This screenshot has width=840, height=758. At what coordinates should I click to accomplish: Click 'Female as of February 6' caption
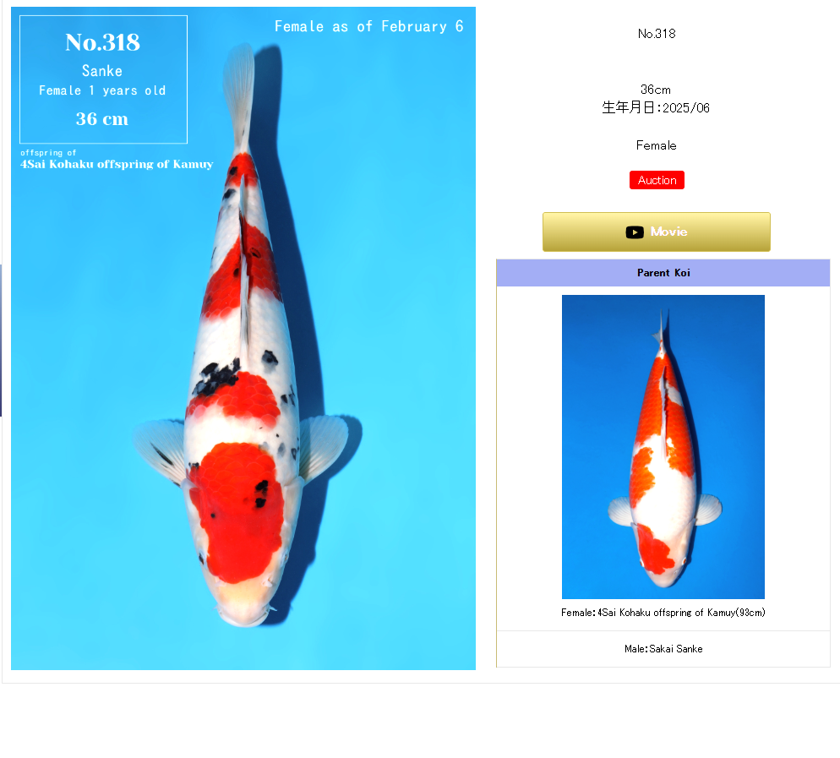pyautogui.click(x=369, y=26)
